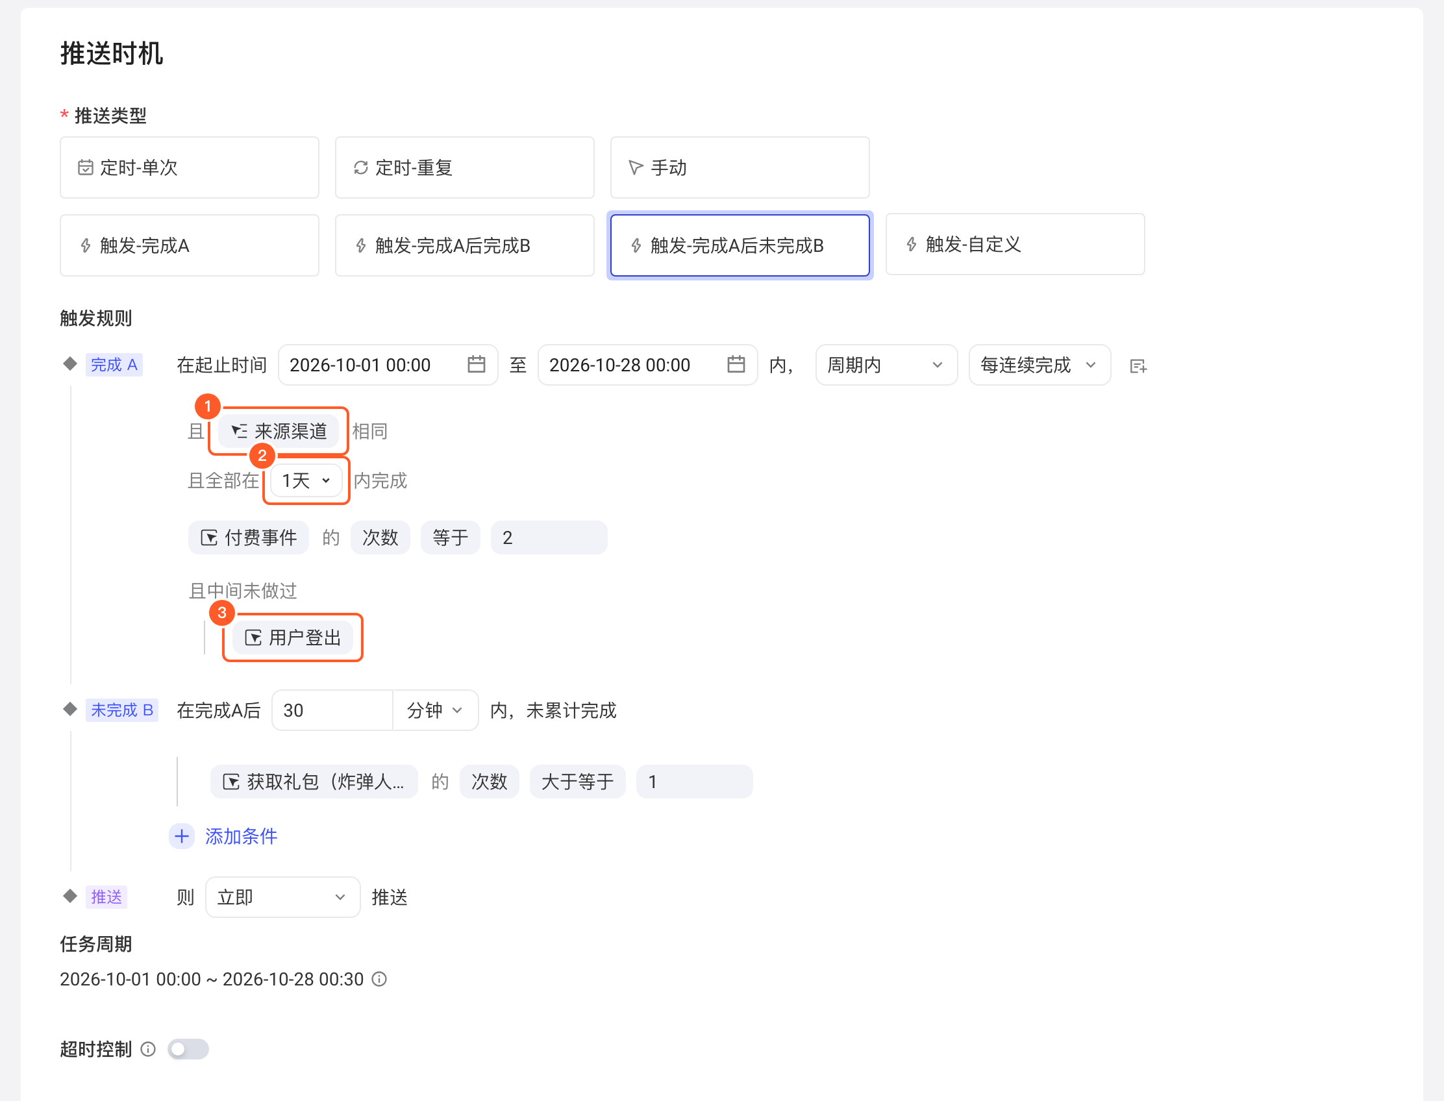1444x1101 pixels.
Task: Open the 1天 duration dropdown
Action: (x=306, y=480)
